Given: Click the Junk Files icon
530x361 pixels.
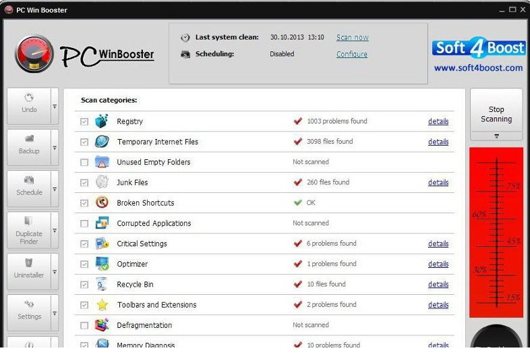Looking at the screenshot, I should tap(102, 182).
